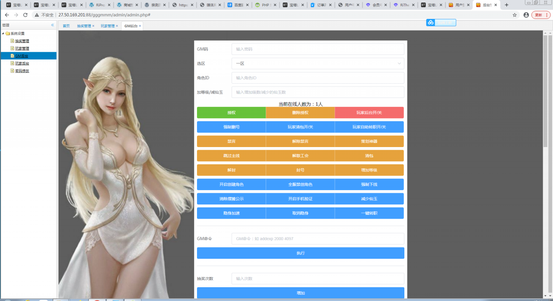This screenshot has width=553, height=301.
Task: Switch to the 玩家管理 page tab
Action: pos(108,26)
